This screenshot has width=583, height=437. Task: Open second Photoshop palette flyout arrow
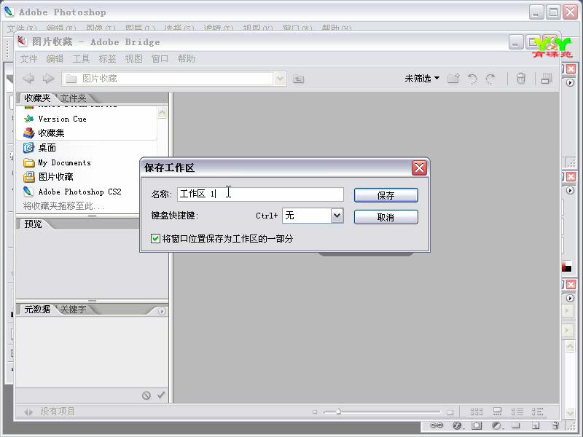pos(570,190)
